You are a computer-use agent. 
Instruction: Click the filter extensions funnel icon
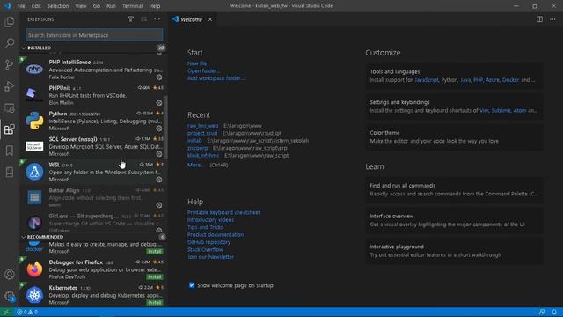(131, 19)
